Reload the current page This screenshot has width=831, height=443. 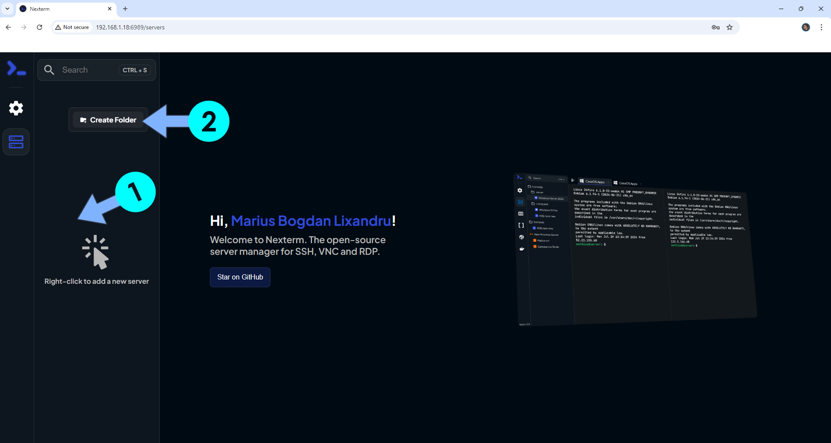click(39, 27)
